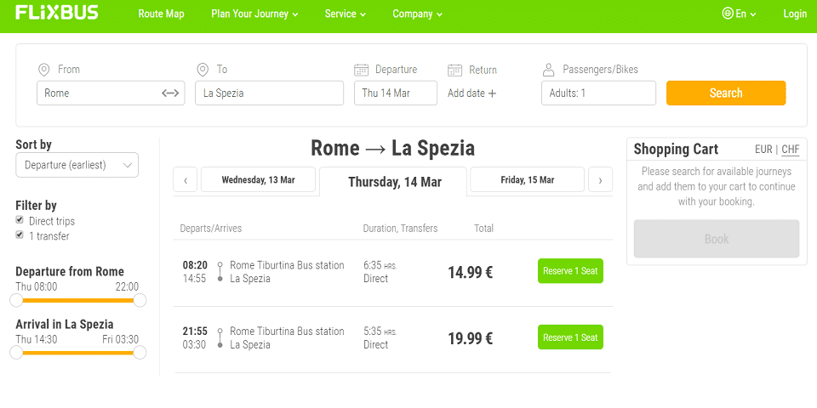Reserve 1 seat on 08:20 trip

point(570,270)
